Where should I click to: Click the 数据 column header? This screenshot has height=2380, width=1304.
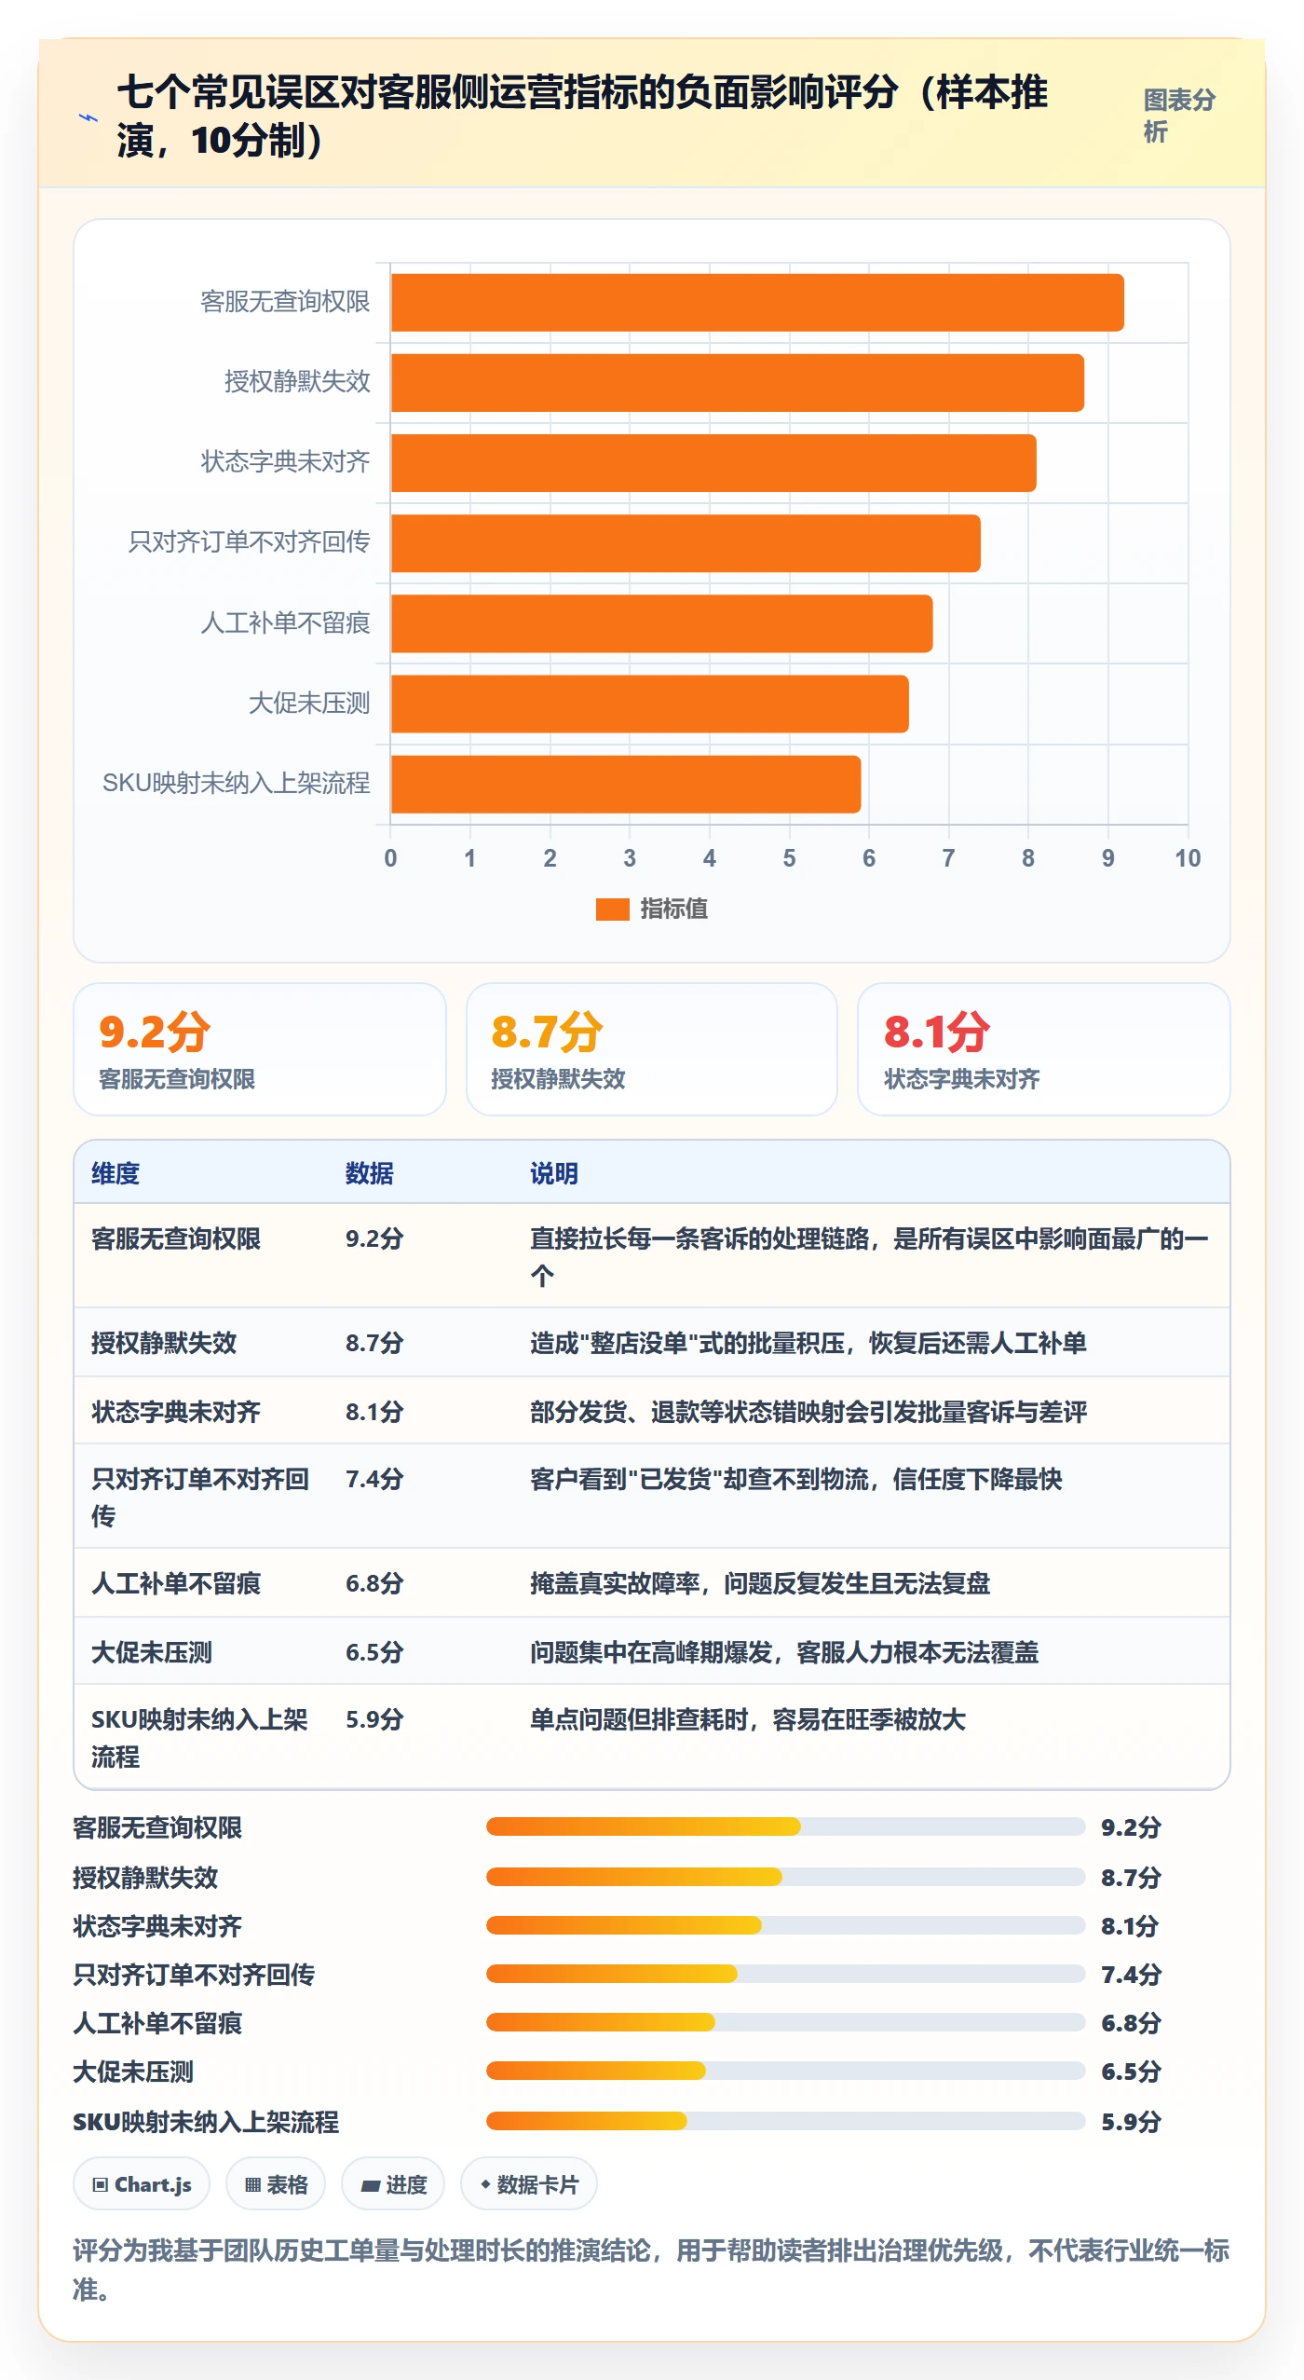(370, 1173)
